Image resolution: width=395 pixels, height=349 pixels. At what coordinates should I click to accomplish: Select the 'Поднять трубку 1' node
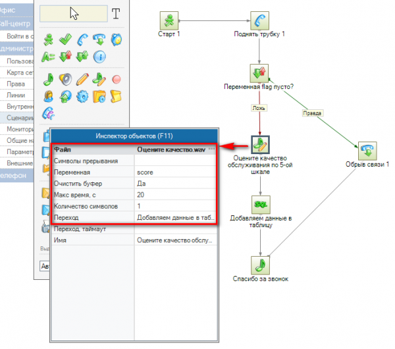(x=259, y=20)
